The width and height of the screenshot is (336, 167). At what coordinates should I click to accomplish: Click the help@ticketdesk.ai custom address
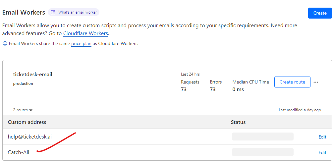tap(30, 137)
